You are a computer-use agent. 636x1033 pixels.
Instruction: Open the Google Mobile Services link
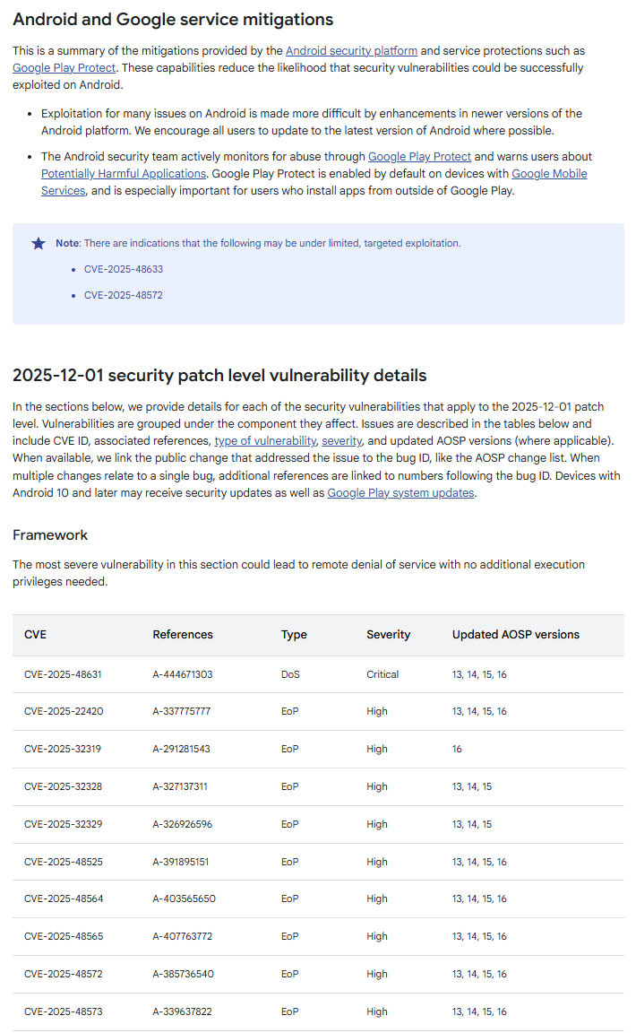pos(549,173)
